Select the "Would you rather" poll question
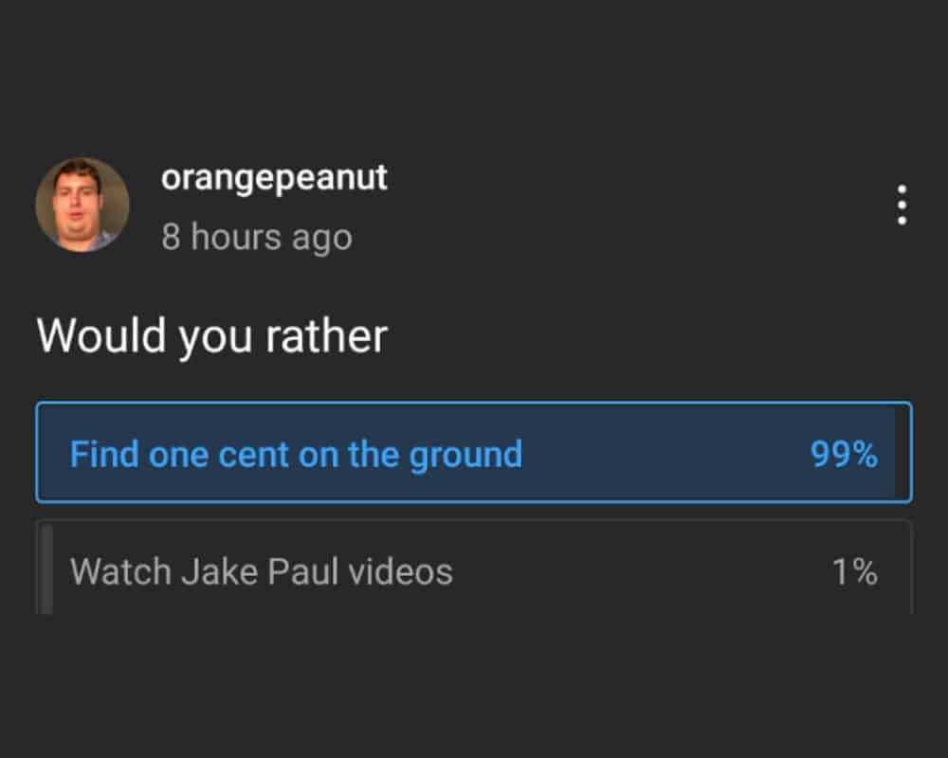This screenshot has height=758, width=948. [211, 335]
